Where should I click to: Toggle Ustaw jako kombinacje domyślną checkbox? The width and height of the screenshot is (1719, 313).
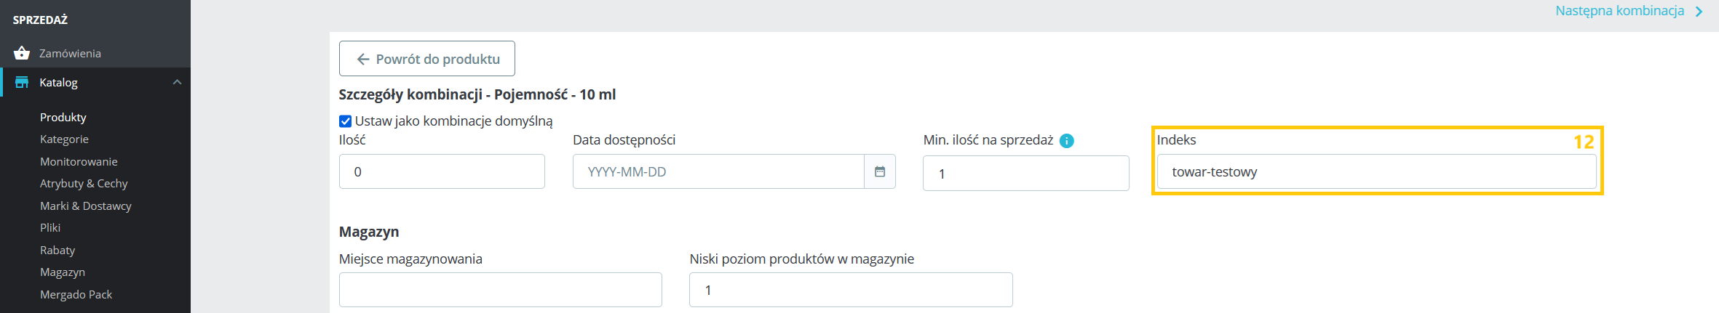346,121
